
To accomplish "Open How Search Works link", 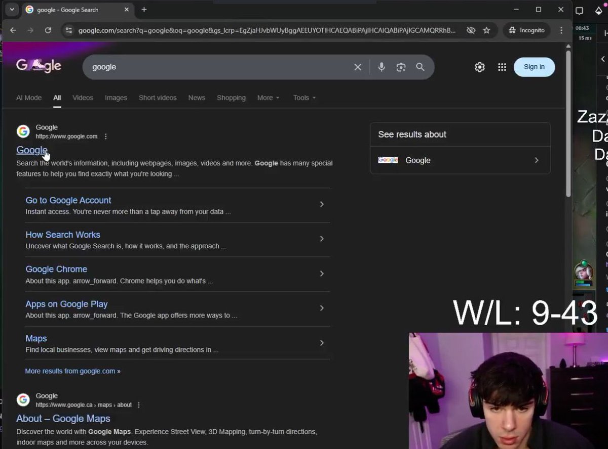I will click(x=63, y=235).
